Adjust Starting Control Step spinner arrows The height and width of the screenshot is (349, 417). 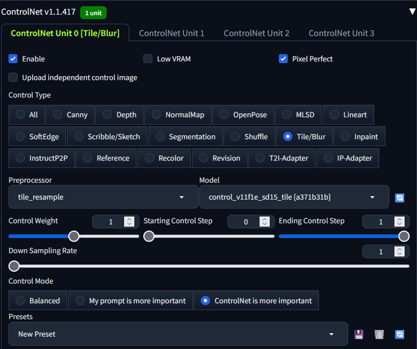(265, 221)
